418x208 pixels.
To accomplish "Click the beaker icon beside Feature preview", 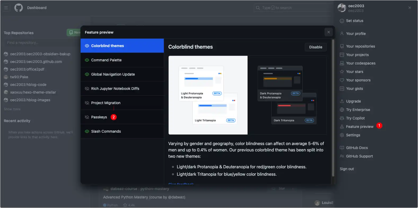I will [x=342, y=127].
